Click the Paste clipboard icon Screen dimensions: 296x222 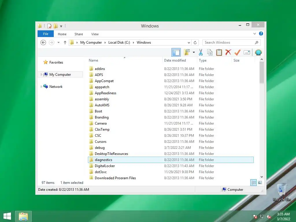click(219, 53)
